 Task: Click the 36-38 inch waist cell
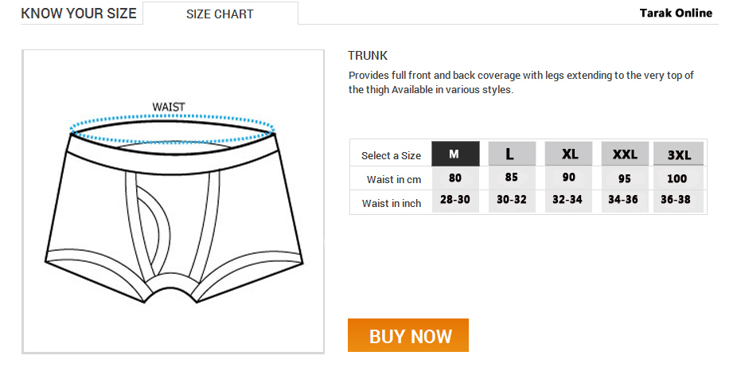[x=677, y=201]
